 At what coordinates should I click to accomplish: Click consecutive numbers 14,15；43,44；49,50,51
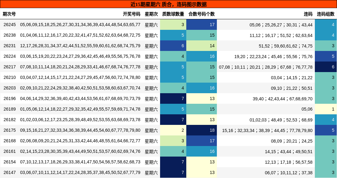pyautogui.click(x=289, y=152)
